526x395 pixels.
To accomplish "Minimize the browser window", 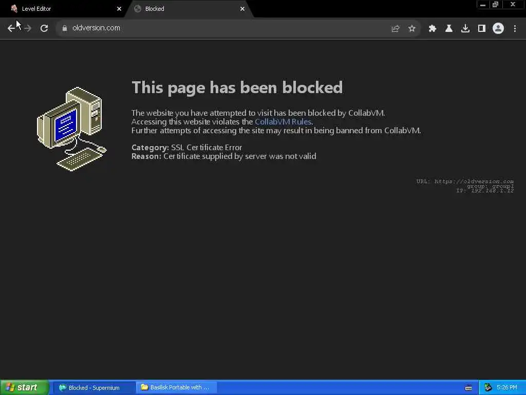I will click(x=483, y=5).
